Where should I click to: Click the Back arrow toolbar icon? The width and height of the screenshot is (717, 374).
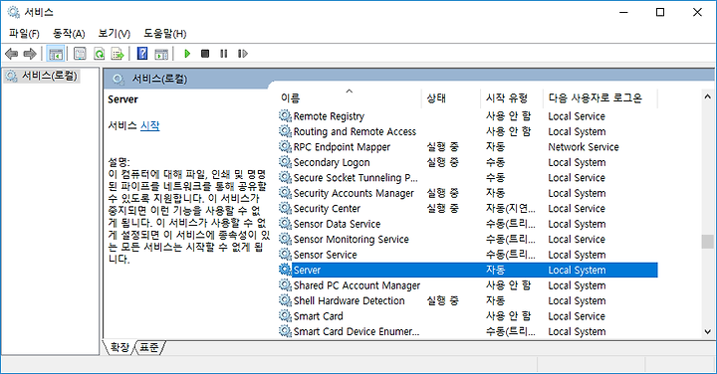(11, 54)
